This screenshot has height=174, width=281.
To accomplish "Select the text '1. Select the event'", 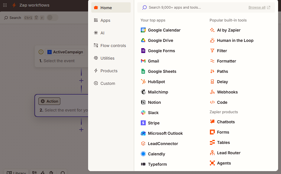I will [x=57, y=61].
